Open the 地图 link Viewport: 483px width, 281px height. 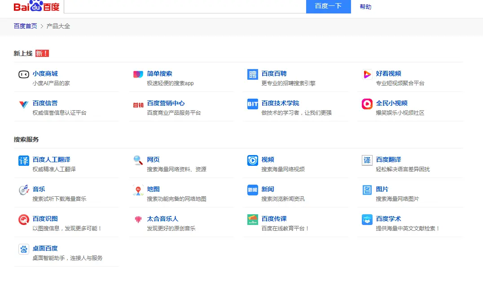153,189
